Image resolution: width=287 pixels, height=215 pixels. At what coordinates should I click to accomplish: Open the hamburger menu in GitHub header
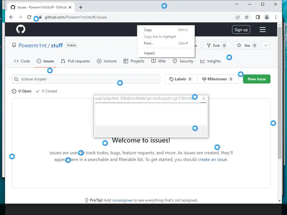tap(262, 30)
